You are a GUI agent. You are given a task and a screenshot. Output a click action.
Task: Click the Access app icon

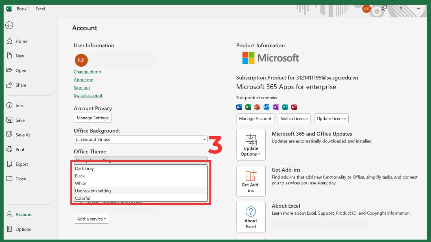point(293,107)
